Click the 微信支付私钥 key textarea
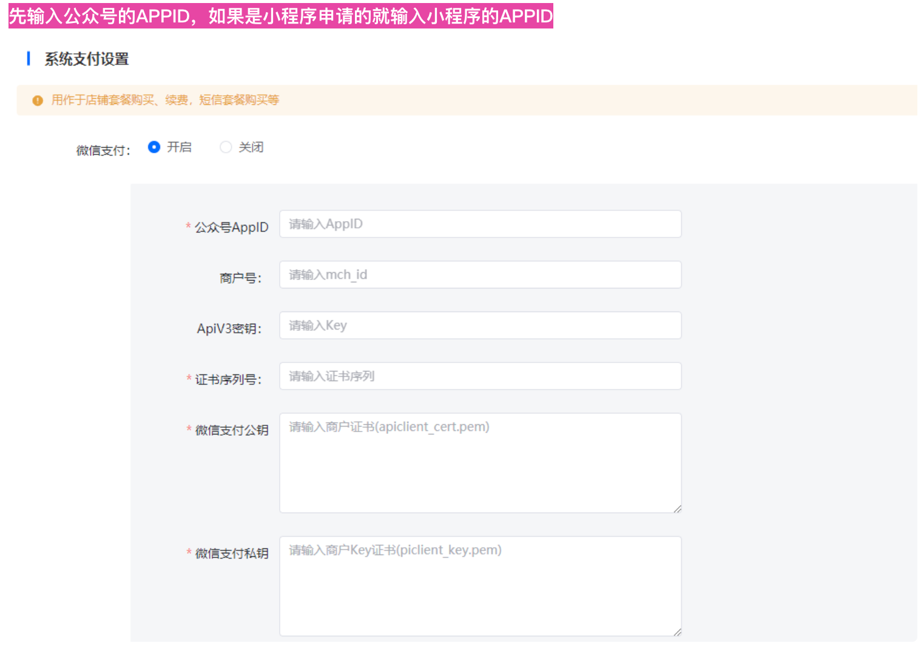Viewport: 921px width, 646px height. pyautogui.click(x=480, y=586)
